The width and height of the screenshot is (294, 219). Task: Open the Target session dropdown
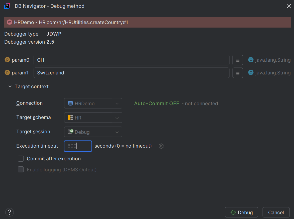(x=117, y=132)
